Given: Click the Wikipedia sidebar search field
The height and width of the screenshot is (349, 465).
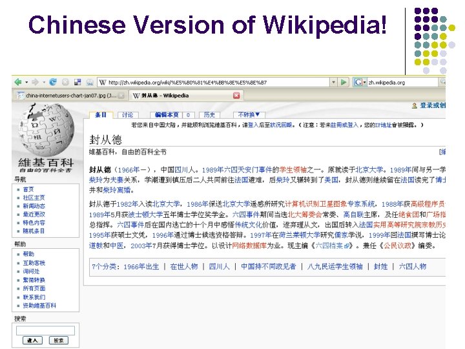Looking at the screenshot, I should [x=45, y=330].
